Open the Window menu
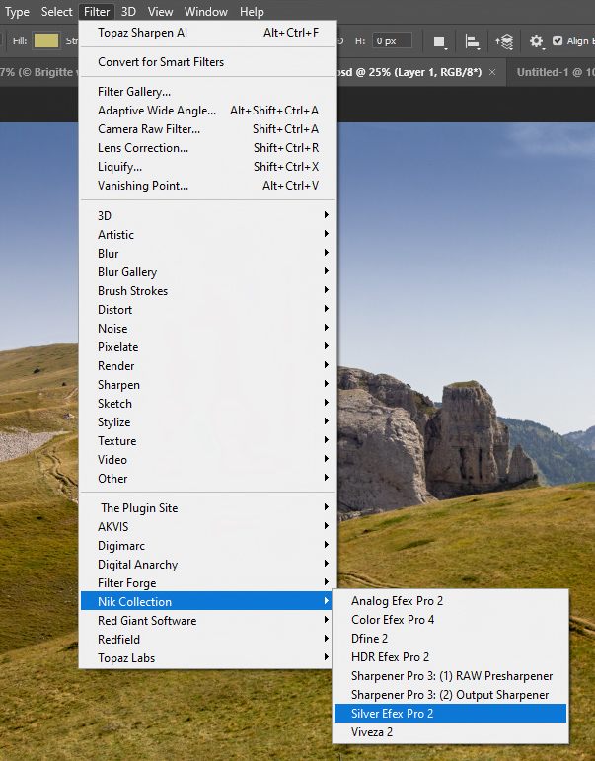This screenshot has height=761, width=595. pyautogui.click(x=205, y=12)
